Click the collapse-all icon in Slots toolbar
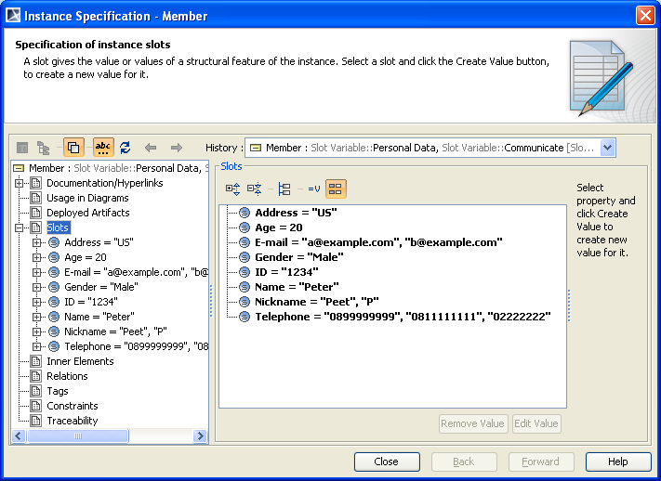 tap(254, 188)
